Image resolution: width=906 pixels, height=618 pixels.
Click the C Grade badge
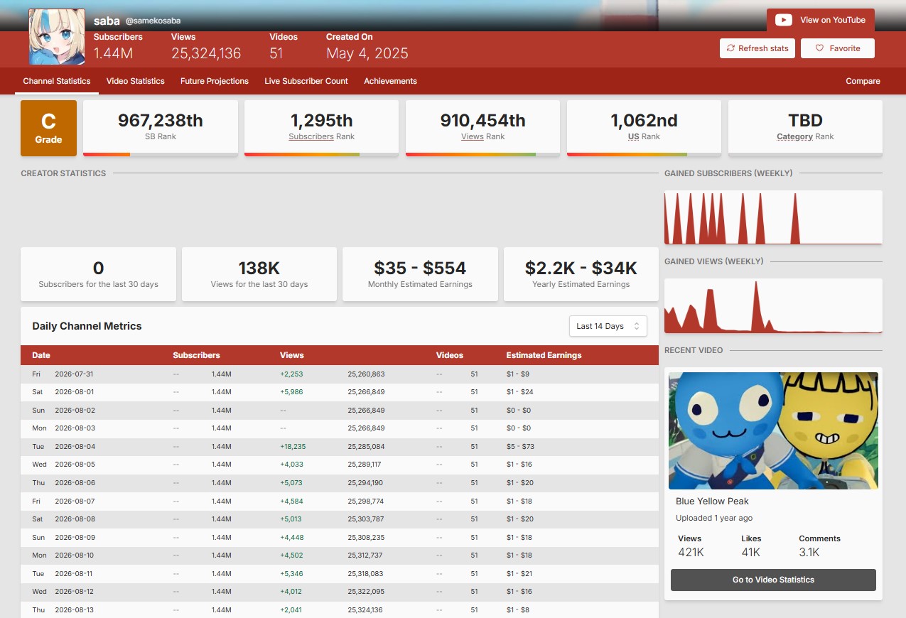[48, 128]
